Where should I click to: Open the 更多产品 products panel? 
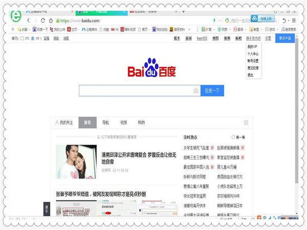pos(286,38)
